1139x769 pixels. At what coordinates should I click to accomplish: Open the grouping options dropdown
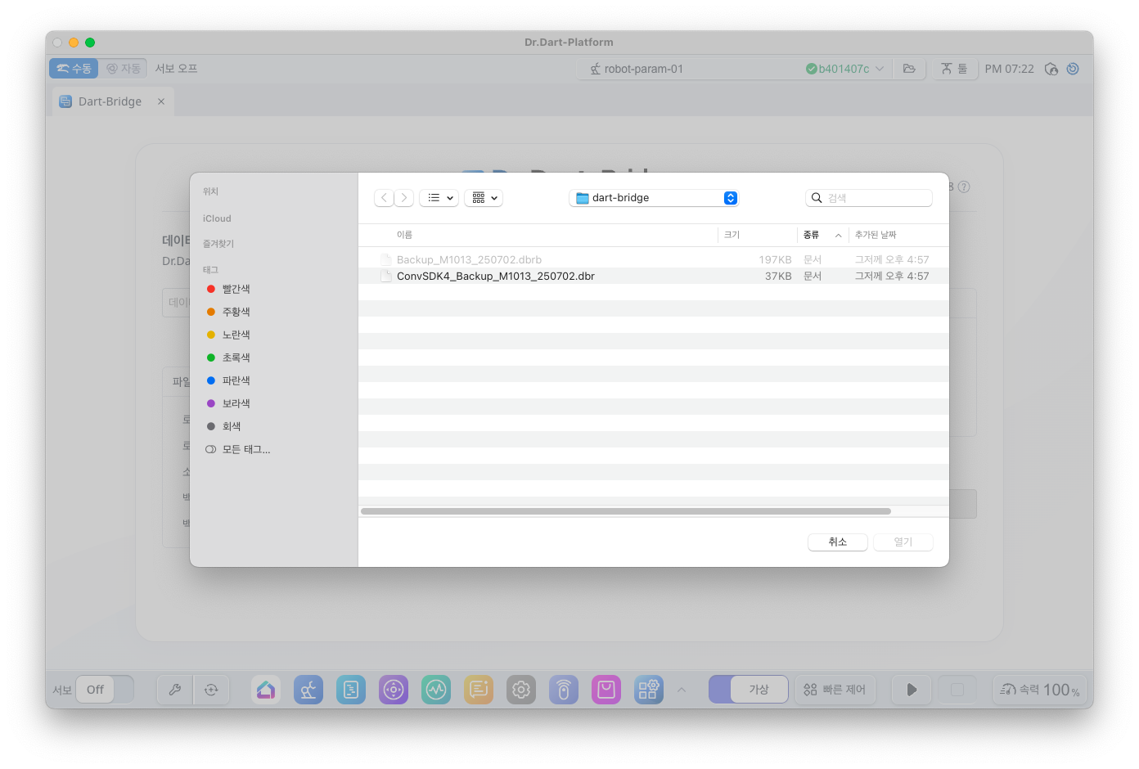pyautogui.click(x=484, y=198)
